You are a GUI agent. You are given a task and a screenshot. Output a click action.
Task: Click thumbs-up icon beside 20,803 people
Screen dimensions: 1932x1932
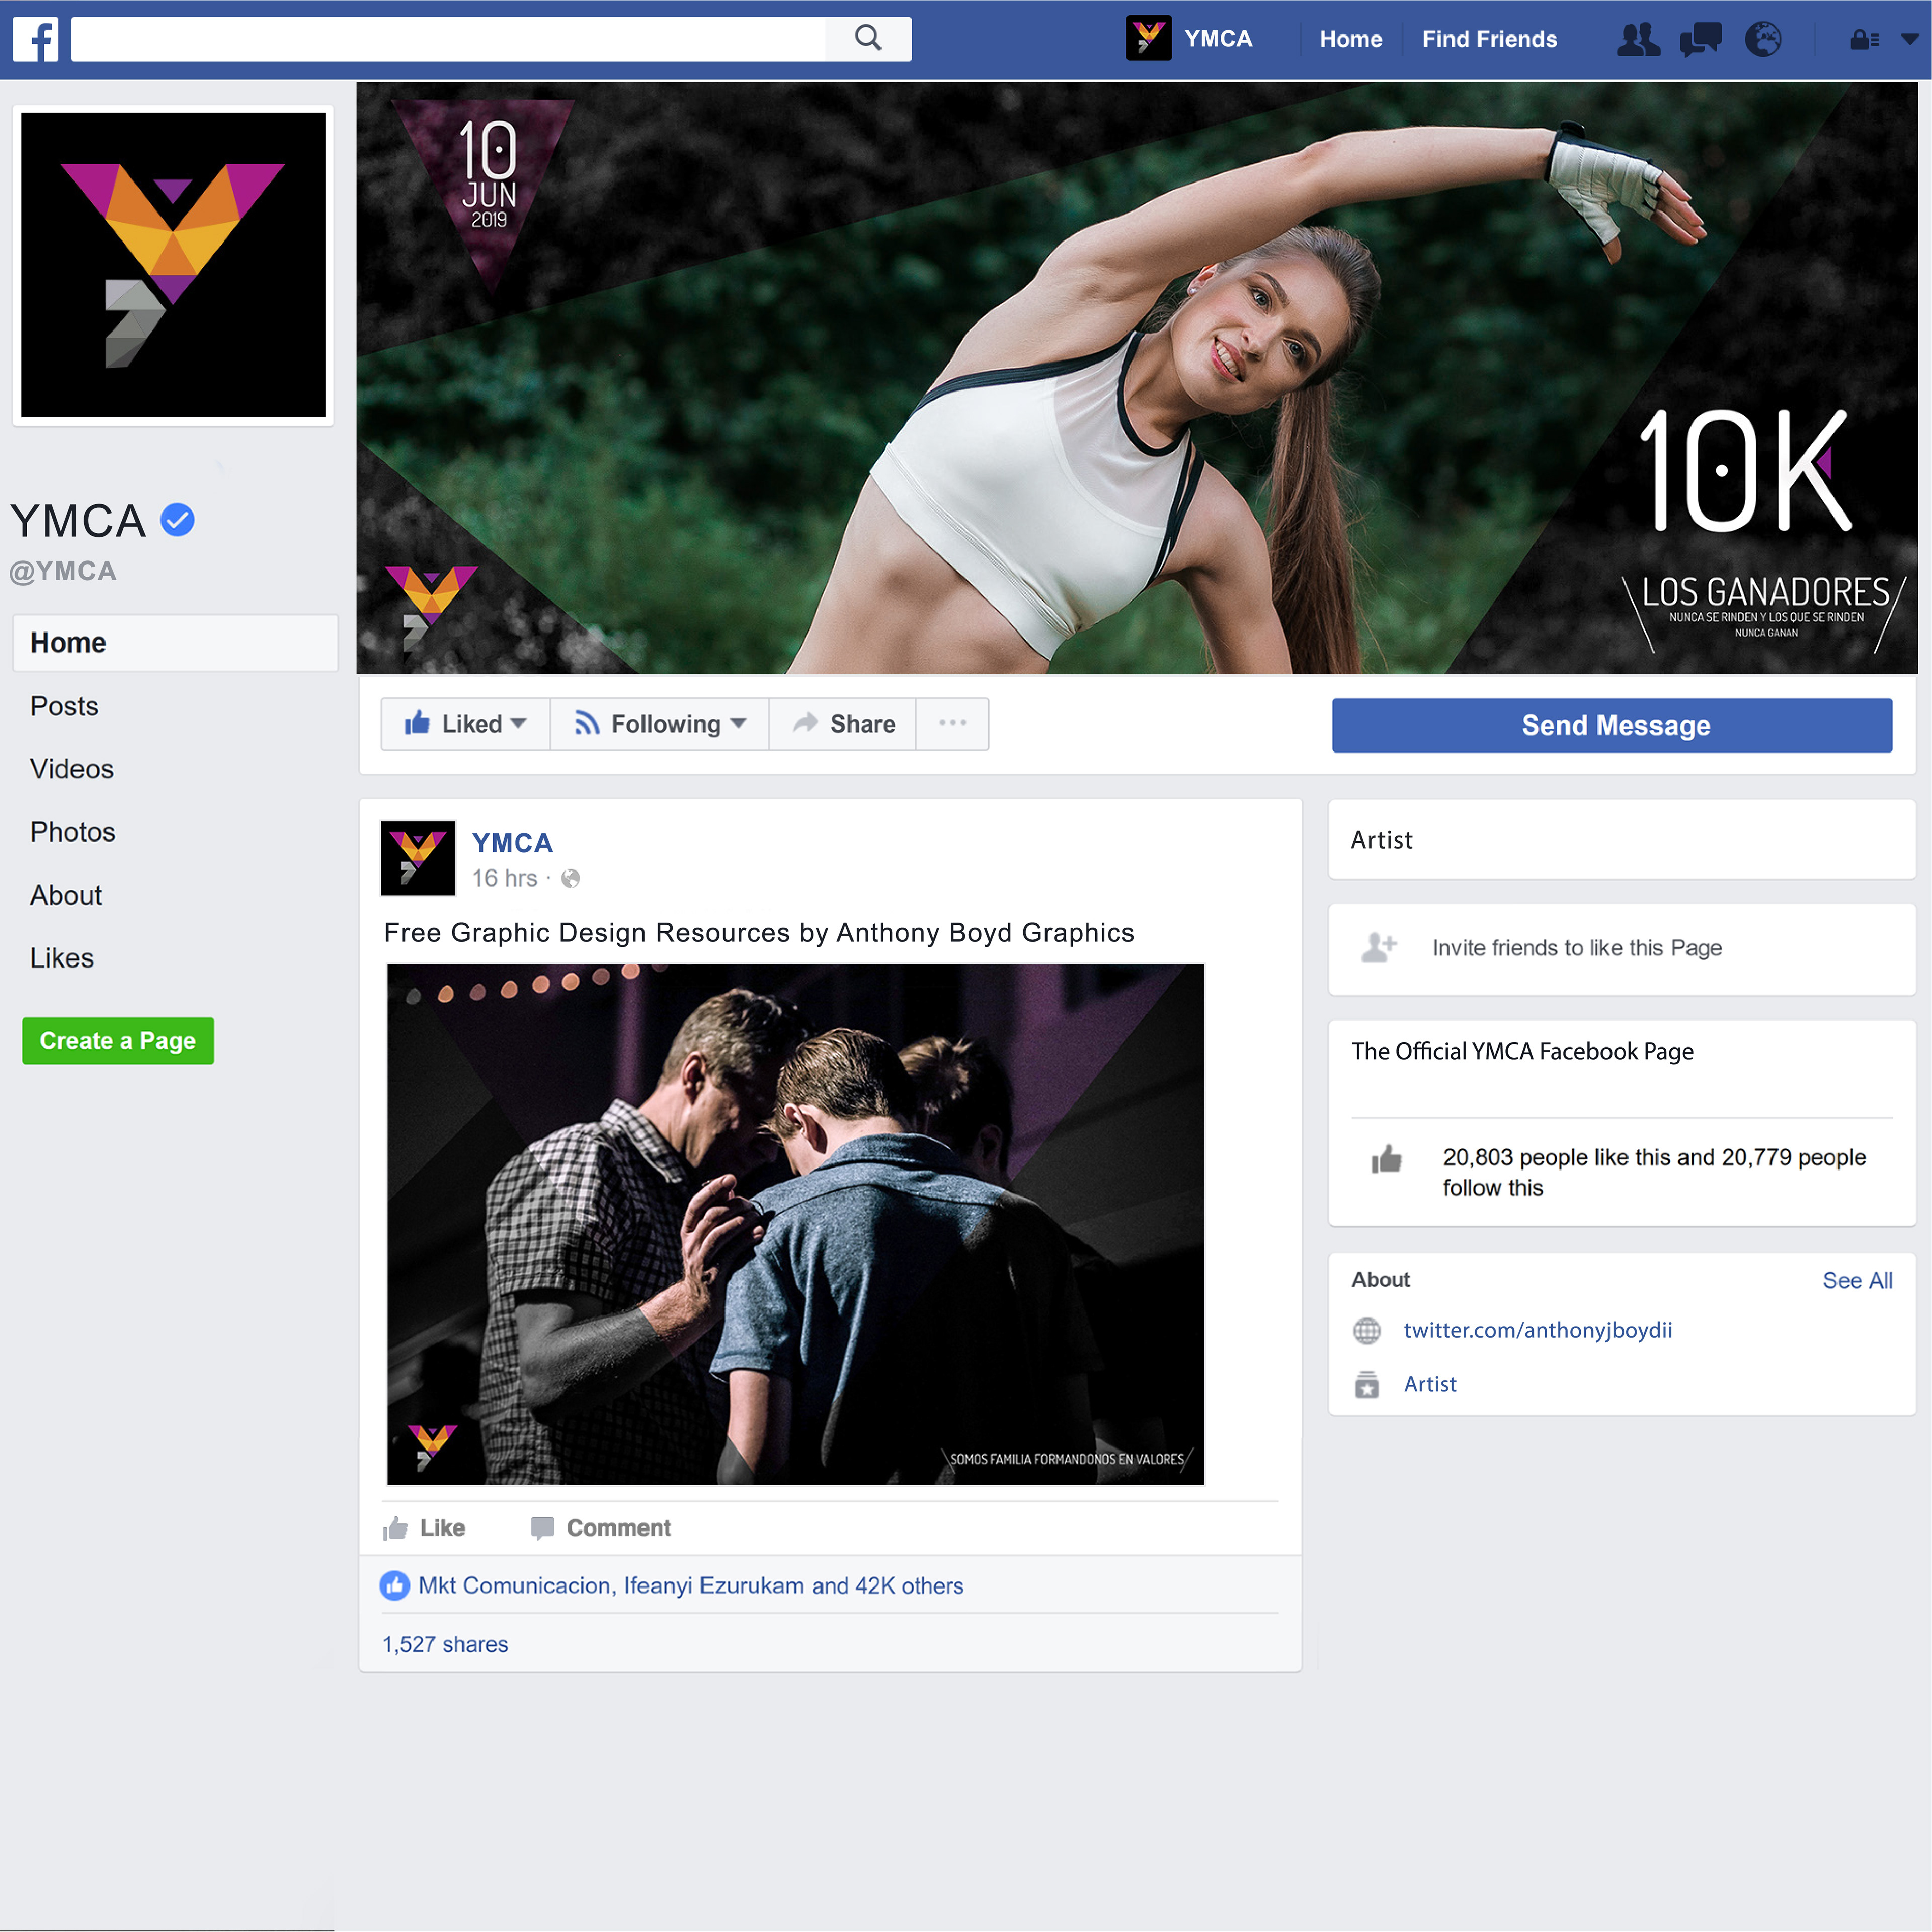(x=1386, y=1159)
